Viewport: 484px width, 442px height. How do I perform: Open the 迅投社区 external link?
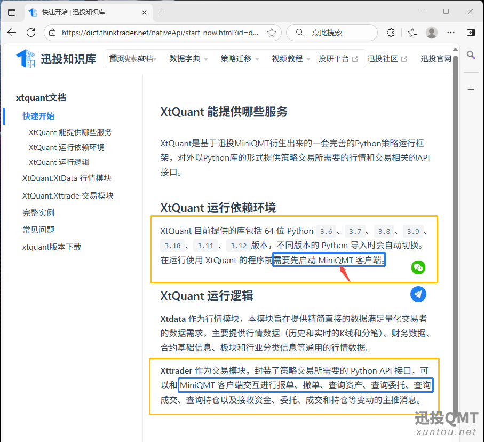[x=387, y=58]
